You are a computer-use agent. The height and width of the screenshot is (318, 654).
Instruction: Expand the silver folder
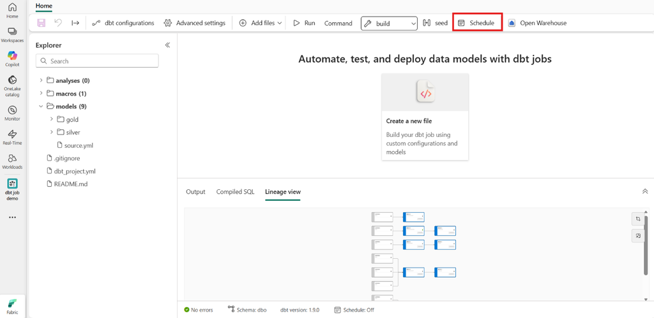51,132
